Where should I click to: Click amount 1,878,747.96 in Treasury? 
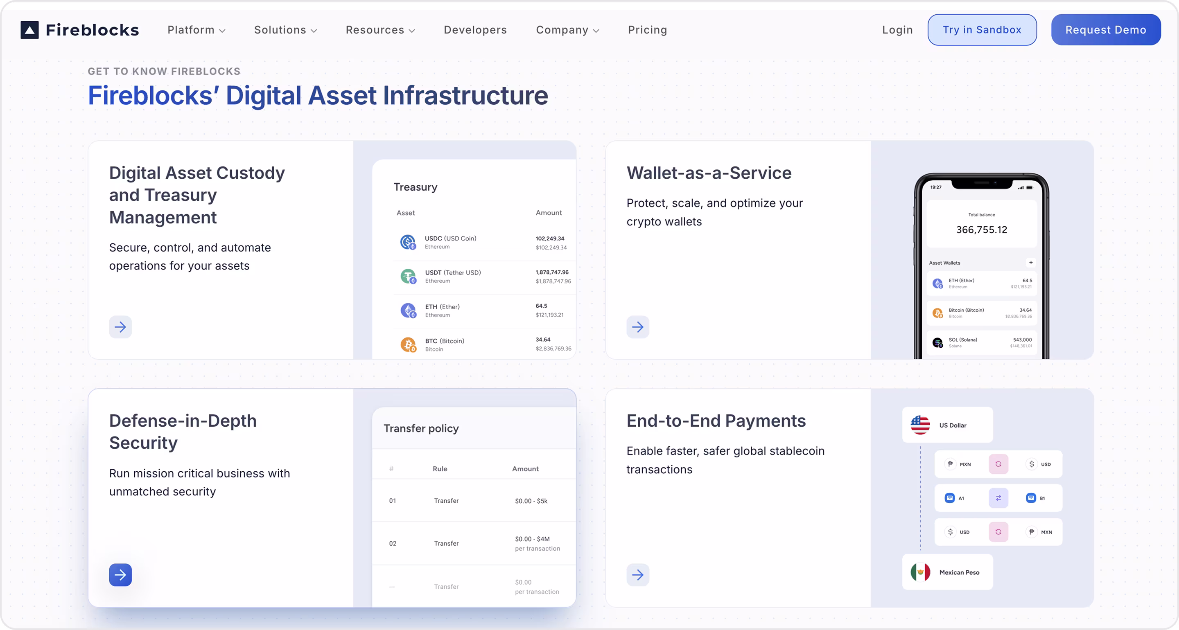[552, 272]
